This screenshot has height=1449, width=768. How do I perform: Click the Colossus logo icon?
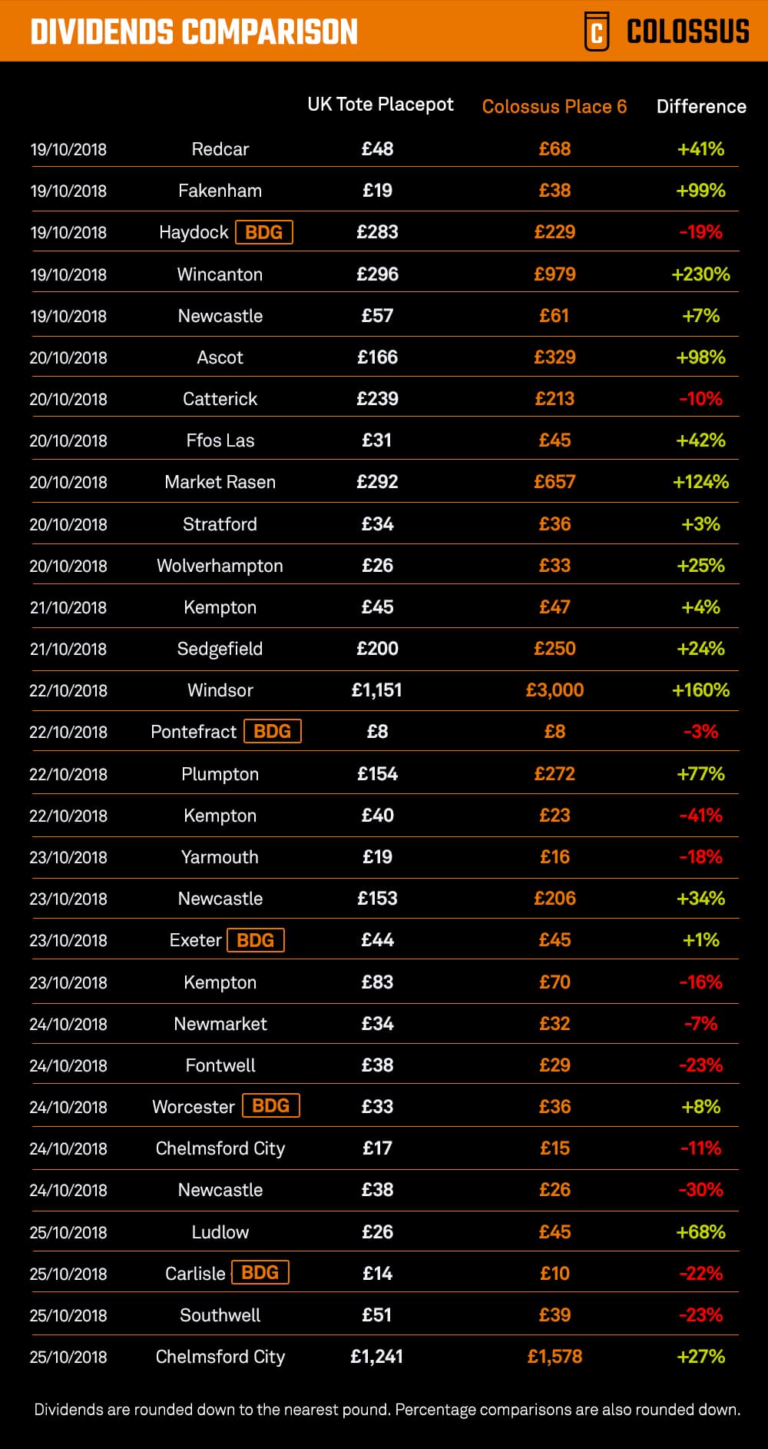pyautogui.click(x=597, y=32)
